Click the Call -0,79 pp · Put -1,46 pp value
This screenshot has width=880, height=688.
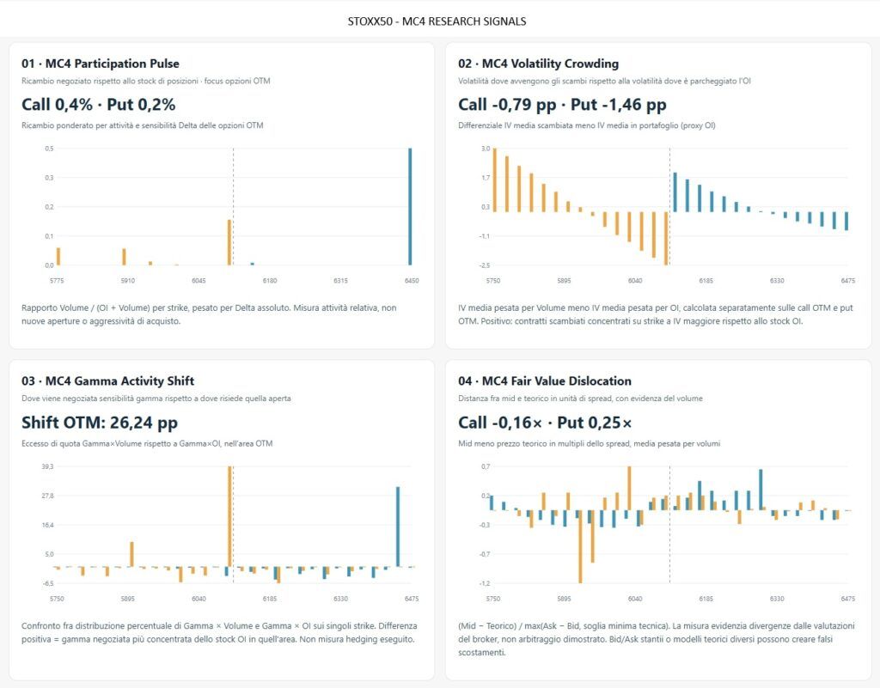562,104
